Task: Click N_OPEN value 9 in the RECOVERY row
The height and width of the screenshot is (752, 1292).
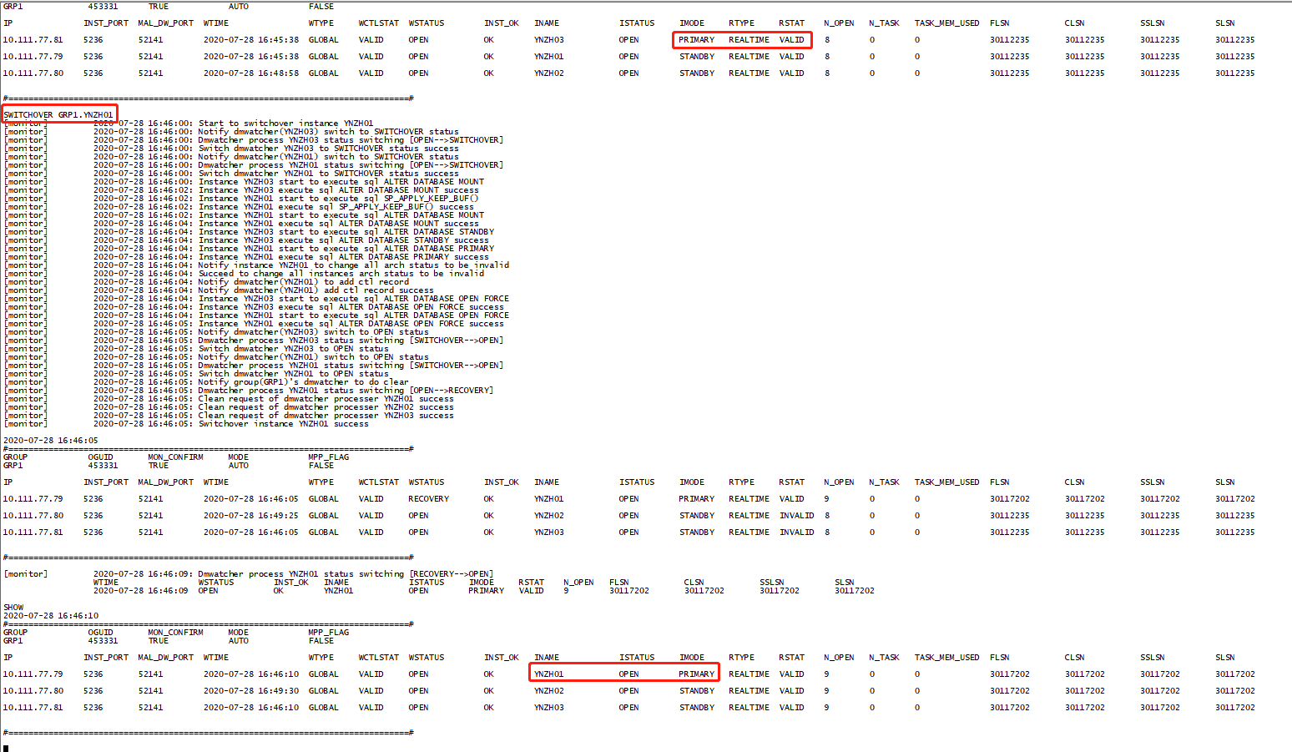Action: coord(826,499)
